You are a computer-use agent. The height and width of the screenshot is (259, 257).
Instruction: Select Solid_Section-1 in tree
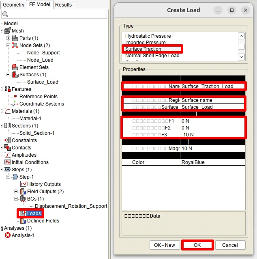pos(37,133)
